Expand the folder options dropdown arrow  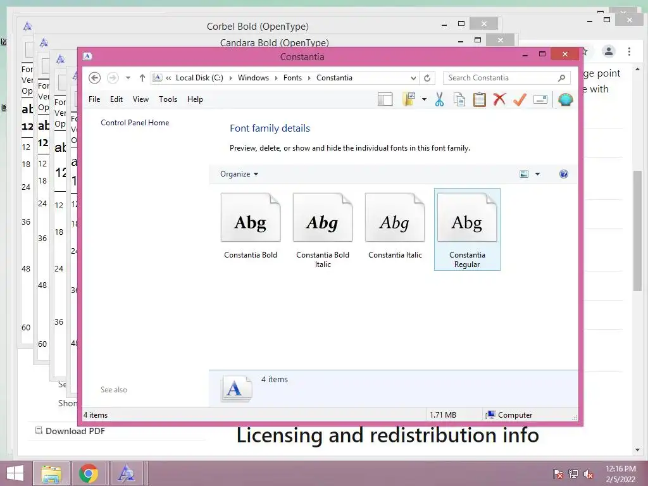pos(424,99)
